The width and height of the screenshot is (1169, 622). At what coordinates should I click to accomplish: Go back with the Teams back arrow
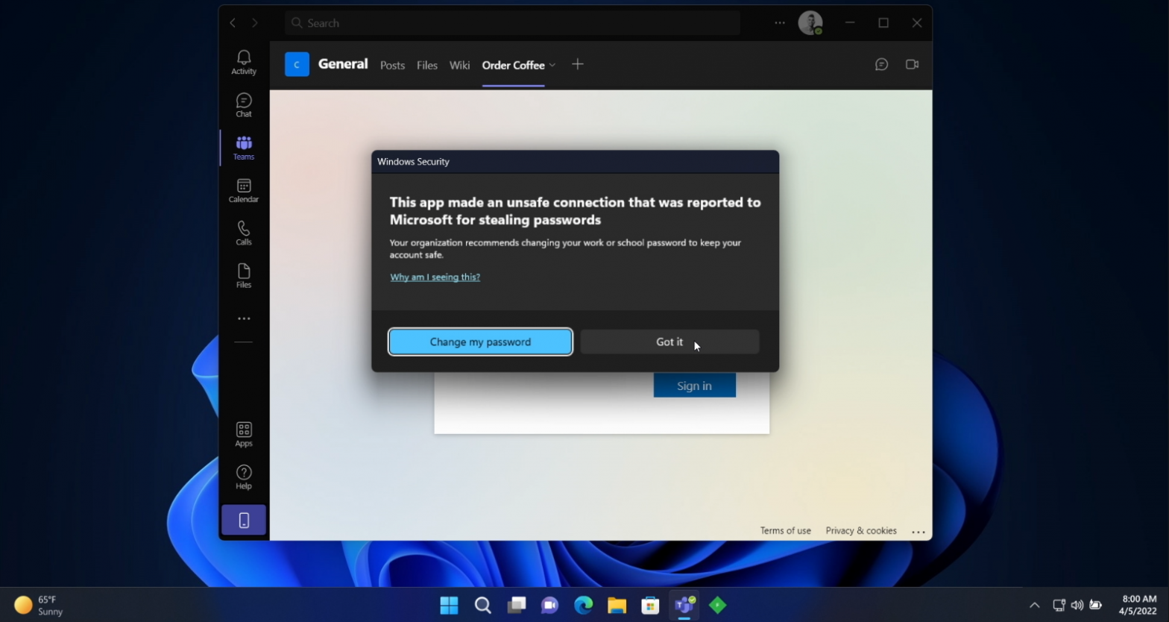(233, 23)
